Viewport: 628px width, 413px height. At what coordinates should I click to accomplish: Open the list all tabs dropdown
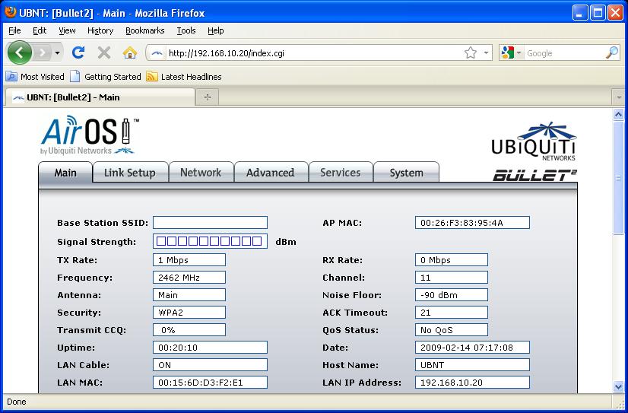(x=618, y=97)
